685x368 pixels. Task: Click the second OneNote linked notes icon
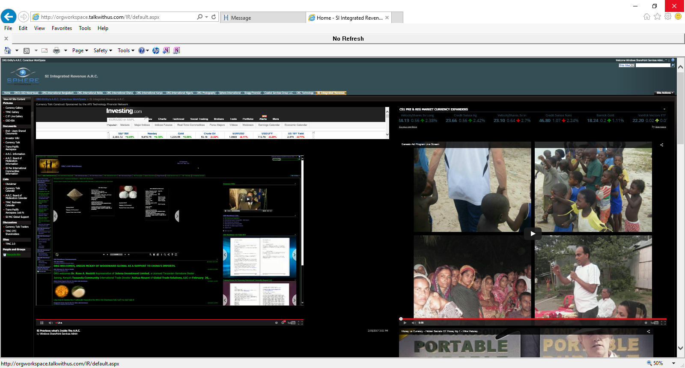pyautogui.click(x=176, y=50)
